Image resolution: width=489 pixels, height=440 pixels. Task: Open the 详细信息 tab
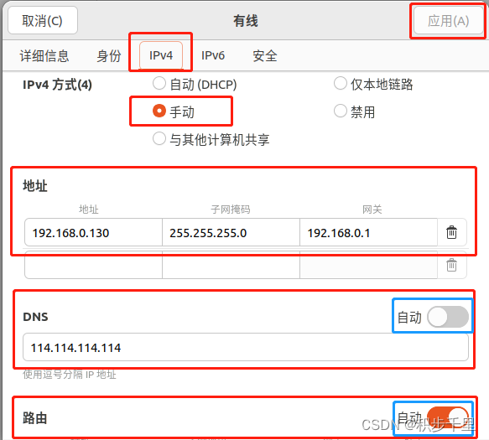point(44,56)
